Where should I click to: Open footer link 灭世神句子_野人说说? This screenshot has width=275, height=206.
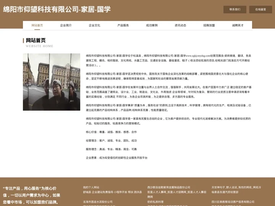click(x=236, y=187)
